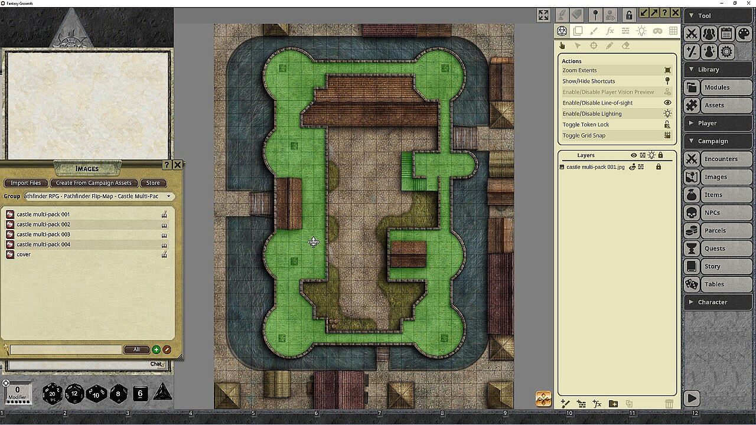Screen dimensions: 756x425
Task: Click add wall layer icon below Layers
Action: 581,404
